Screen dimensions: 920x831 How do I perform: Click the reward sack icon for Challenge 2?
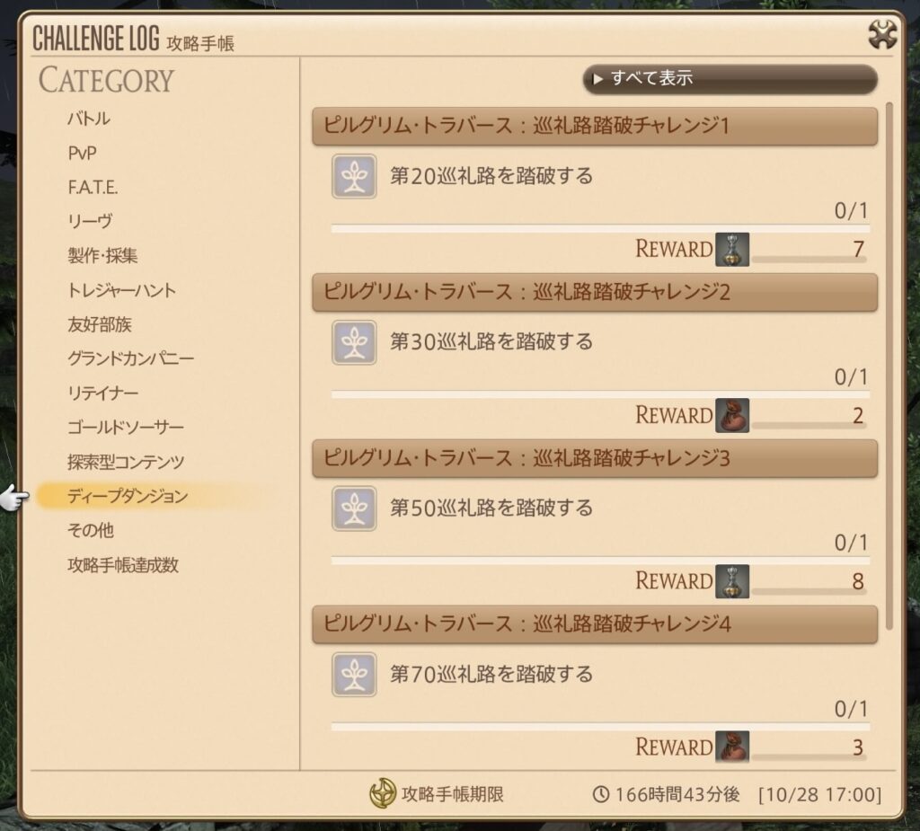tap(731, 415)
